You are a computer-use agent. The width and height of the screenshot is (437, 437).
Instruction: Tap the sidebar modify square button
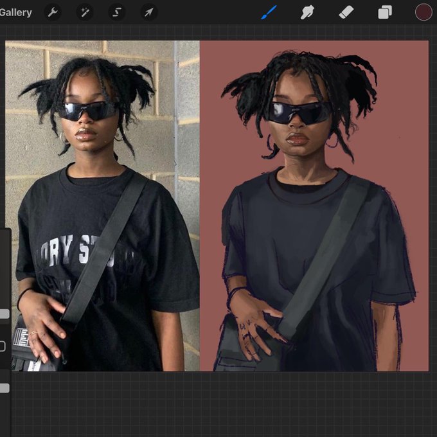click(x=2, y=346)
